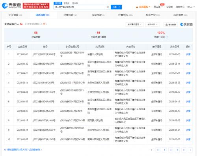
Task: Switch to the 经营状况 tab
Action: (x=126, y=15)
